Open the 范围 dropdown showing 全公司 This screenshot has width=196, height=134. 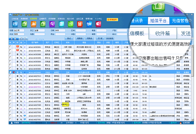point(19,30)
